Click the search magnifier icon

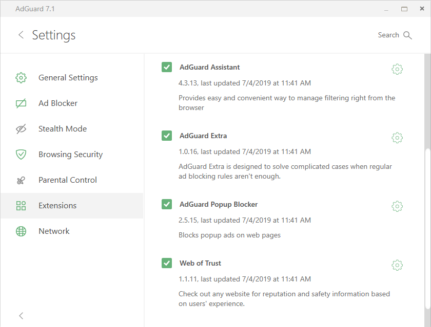coord(407,35)
